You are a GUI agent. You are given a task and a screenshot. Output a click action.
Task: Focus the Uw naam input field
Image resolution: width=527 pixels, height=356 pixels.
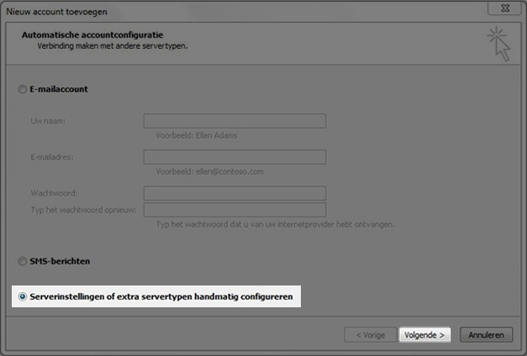235,121
